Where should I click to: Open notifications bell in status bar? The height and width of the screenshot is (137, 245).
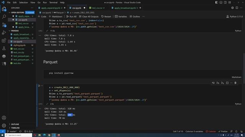coord(236,131)
